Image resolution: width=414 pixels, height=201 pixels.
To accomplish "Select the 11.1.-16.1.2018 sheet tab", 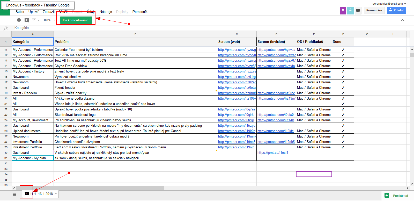I will pyautogui.click(x=41, y=194).
